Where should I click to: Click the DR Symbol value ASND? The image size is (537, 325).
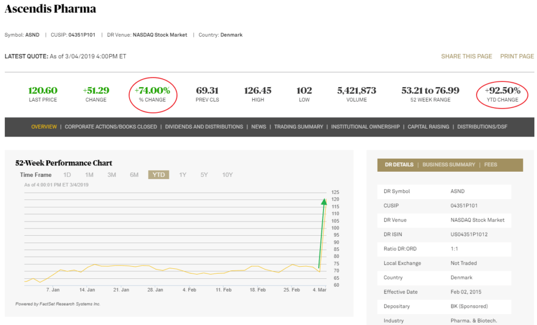coord(457,191)
